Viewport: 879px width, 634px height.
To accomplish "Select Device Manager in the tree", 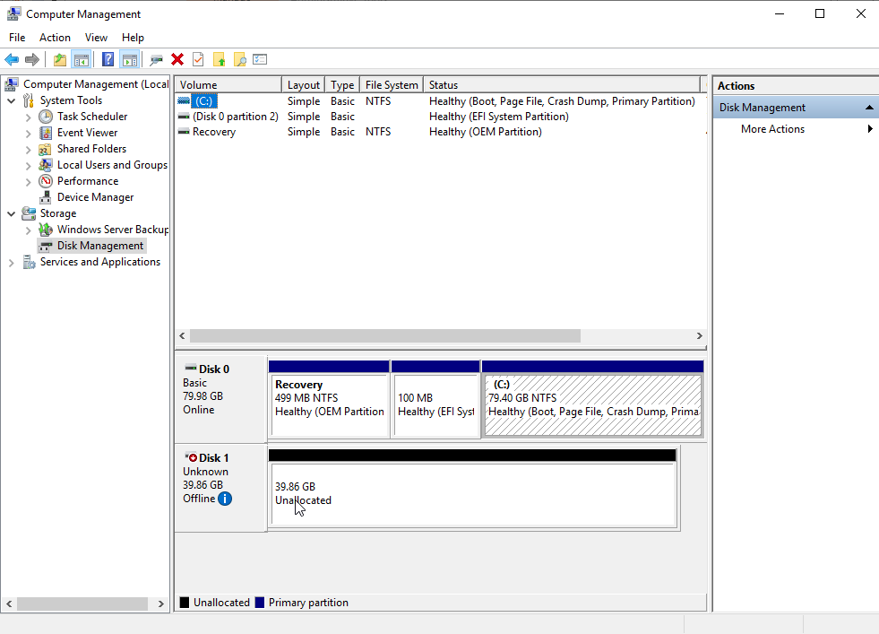I will (95, 197).
